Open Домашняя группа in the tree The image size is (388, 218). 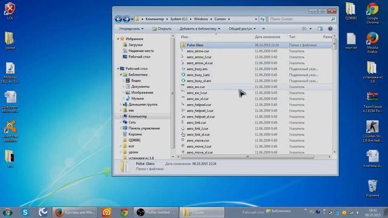pos(143,104)
